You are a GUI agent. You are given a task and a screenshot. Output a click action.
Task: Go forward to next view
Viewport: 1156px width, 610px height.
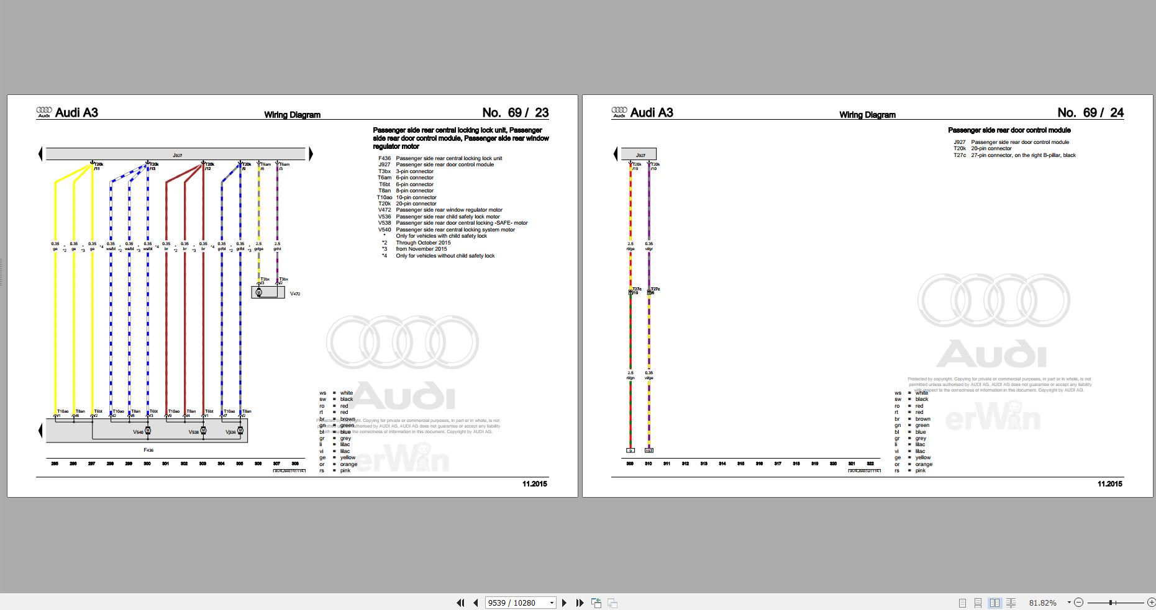point(612,603)
